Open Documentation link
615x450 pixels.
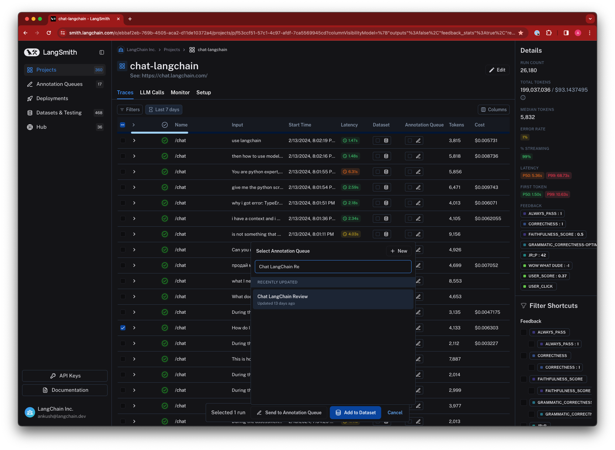point(65,390)
